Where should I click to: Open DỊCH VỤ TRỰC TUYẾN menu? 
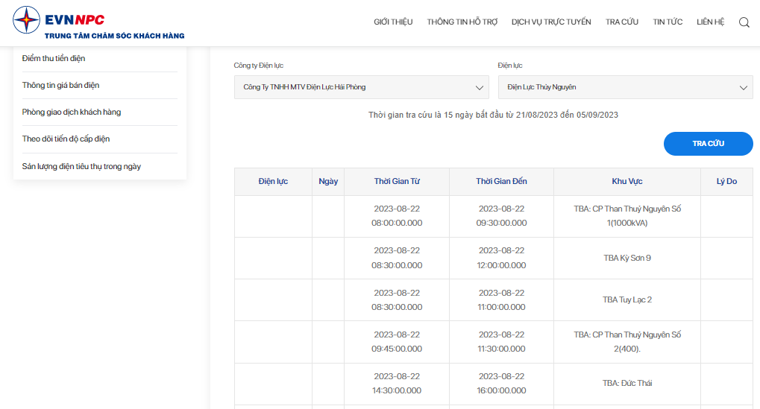point(551,22)
